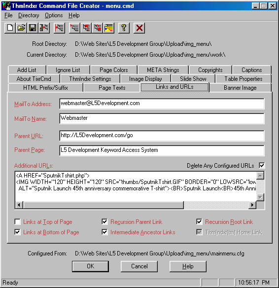Click the Help button at bottom
This screenshot has height=288, width=279.
[188, 266]
